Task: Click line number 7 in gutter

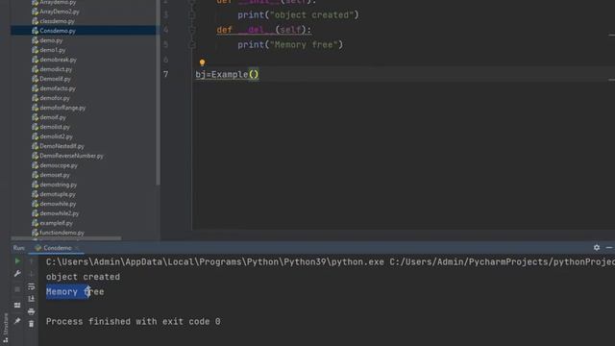Action: point(166,75)
